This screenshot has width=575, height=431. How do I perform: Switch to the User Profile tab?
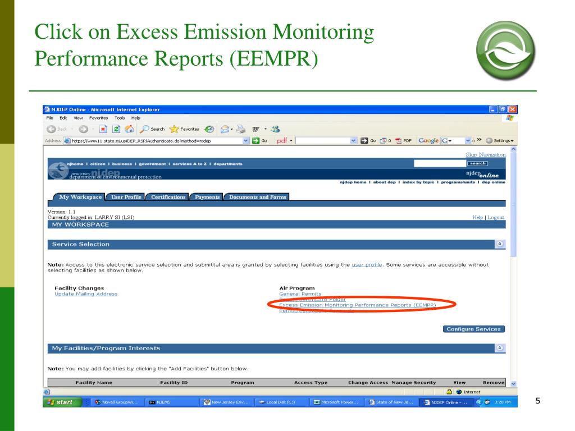126,197
